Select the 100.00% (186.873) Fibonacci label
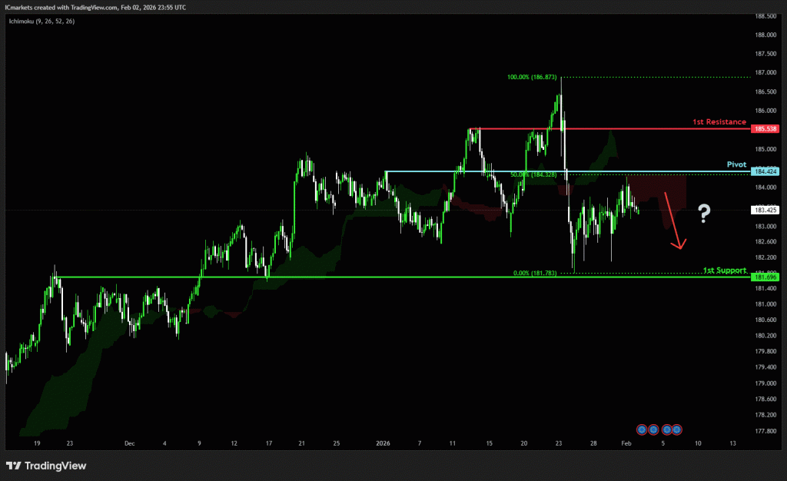Screen dimensions: 787x481 pos(533,78)
